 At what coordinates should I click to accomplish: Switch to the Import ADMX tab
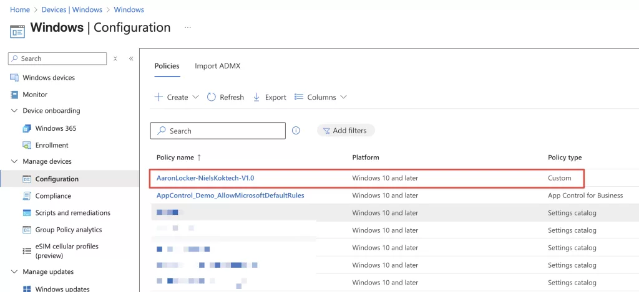(x=217, y=66)
